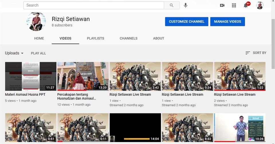Click 5 views 1 month ago text
The image size is (275, 144).
coord(21,101)
